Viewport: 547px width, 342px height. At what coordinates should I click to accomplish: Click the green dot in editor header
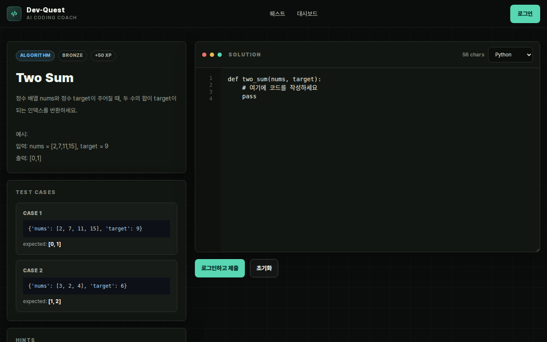tap(220, 55)
